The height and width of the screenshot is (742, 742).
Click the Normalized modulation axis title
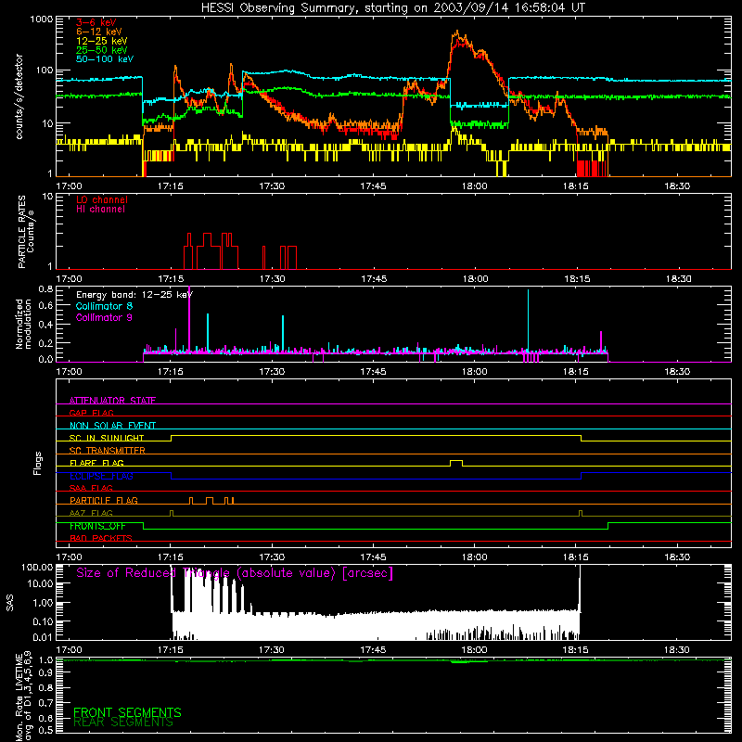pos(23,324)
